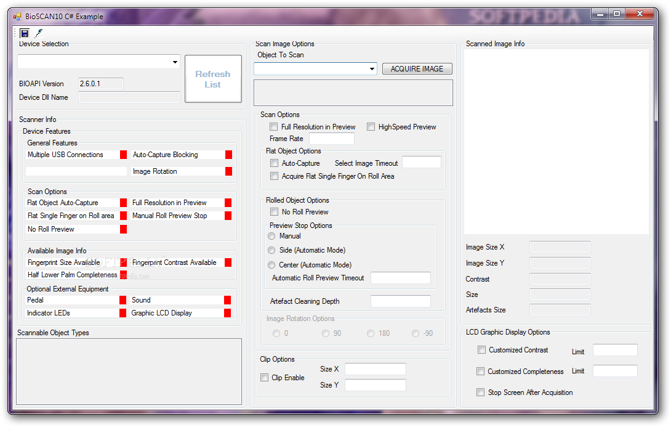Screen dimensions: 671x427
Task: Check Stop Screen After Acquisition
Action: pos(481,392)
